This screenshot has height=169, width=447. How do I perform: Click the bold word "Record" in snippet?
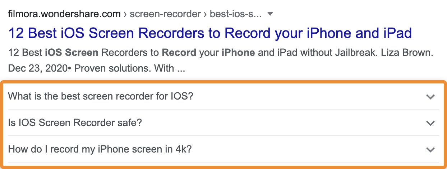pyautogui.click(x=179, y=53)
